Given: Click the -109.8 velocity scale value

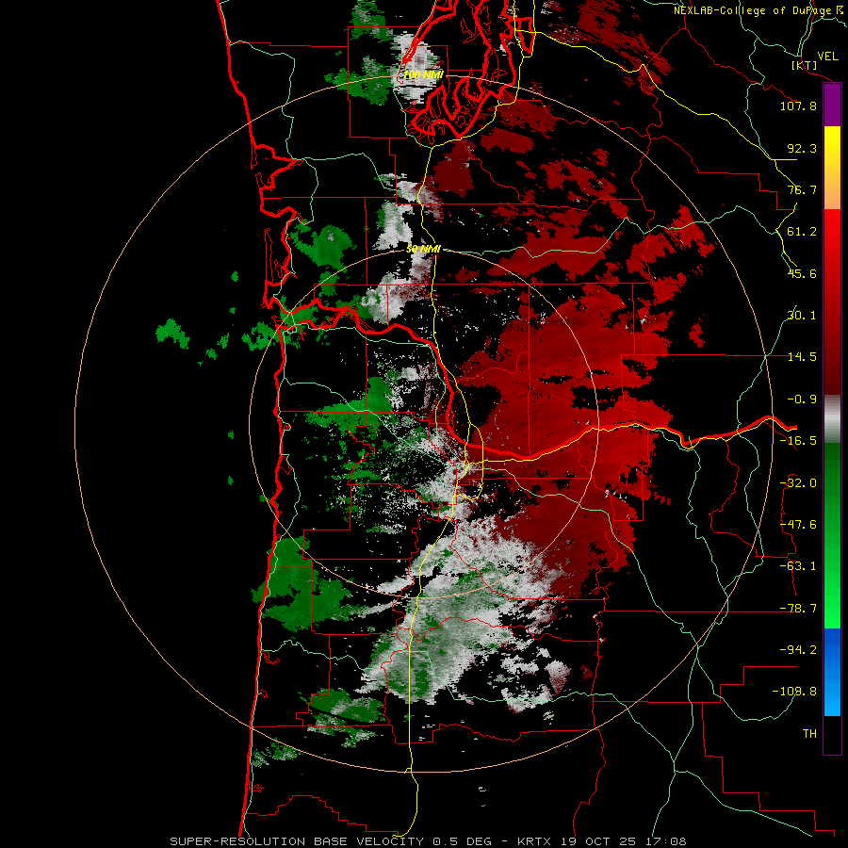Looking at the screenshot, I should point(794,692).
